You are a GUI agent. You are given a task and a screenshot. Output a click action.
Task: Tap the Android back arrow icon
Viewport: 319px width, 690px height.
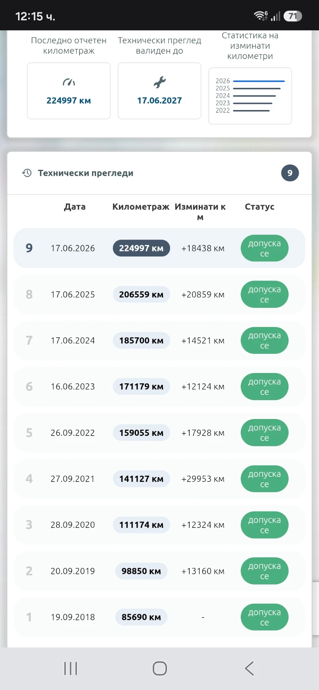coord(249,669)
